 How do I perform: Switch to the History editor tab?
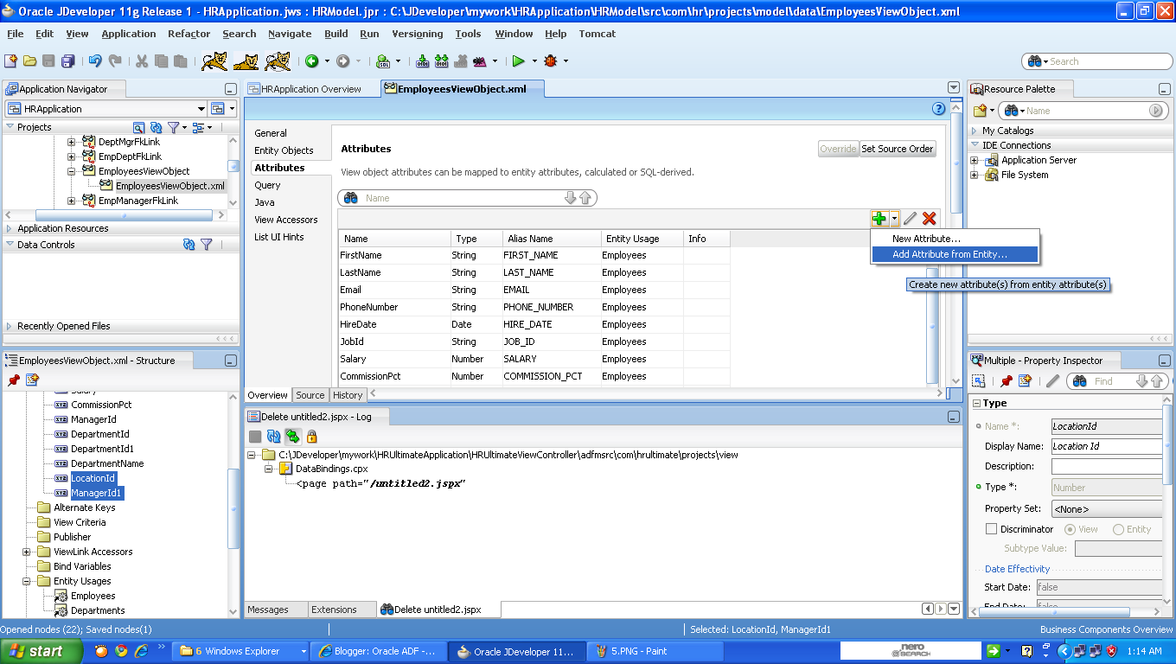348,395
